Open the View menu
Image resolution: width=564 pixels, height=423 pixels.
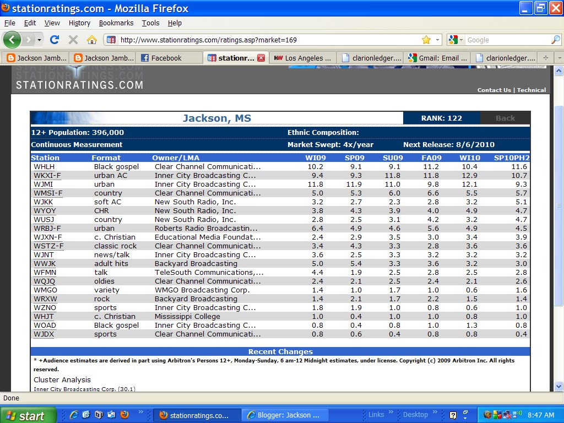tap(52, 23)
